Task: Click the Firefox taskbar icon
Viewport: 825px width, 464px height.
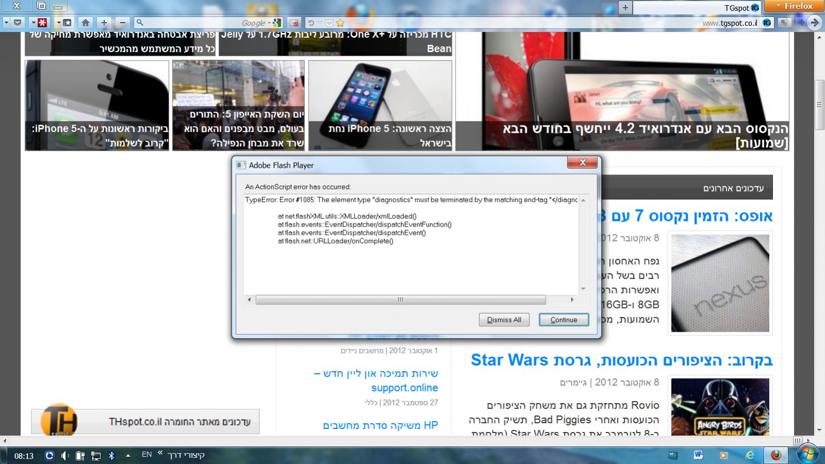Action: 775,455
